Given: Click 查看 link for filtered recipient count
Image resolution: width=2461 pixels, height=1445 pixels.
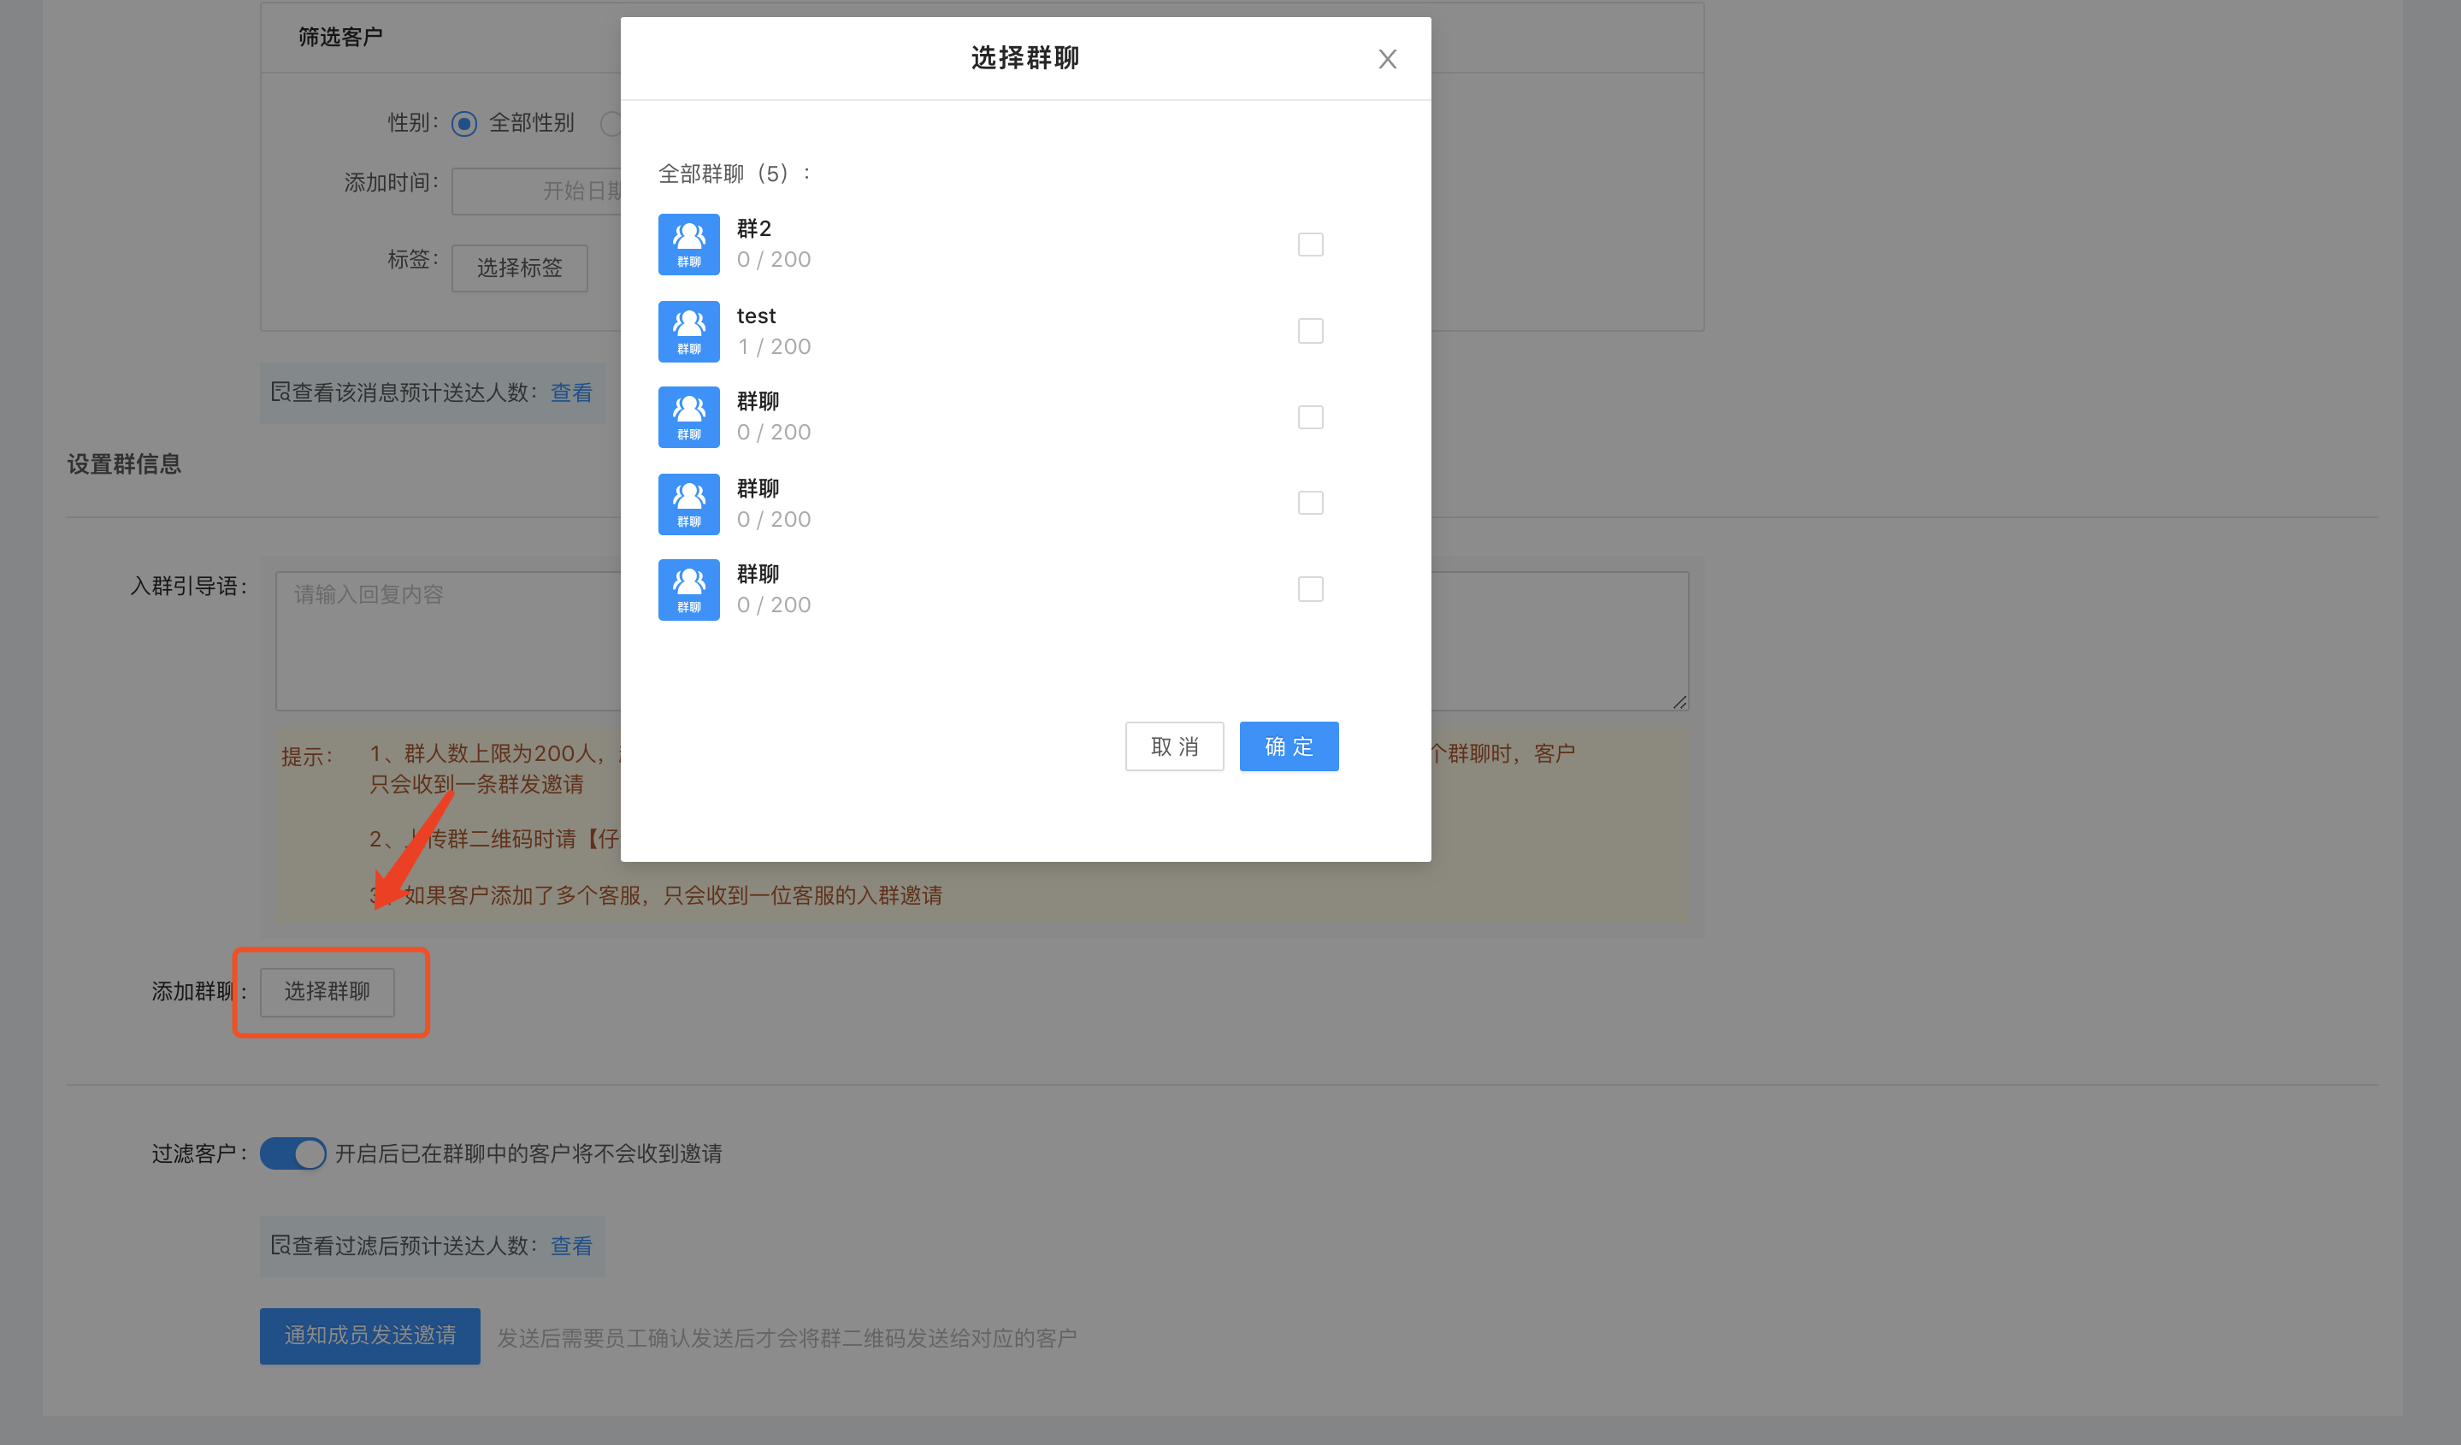Looking at the screenshot, I should [x=571, y=1246].
